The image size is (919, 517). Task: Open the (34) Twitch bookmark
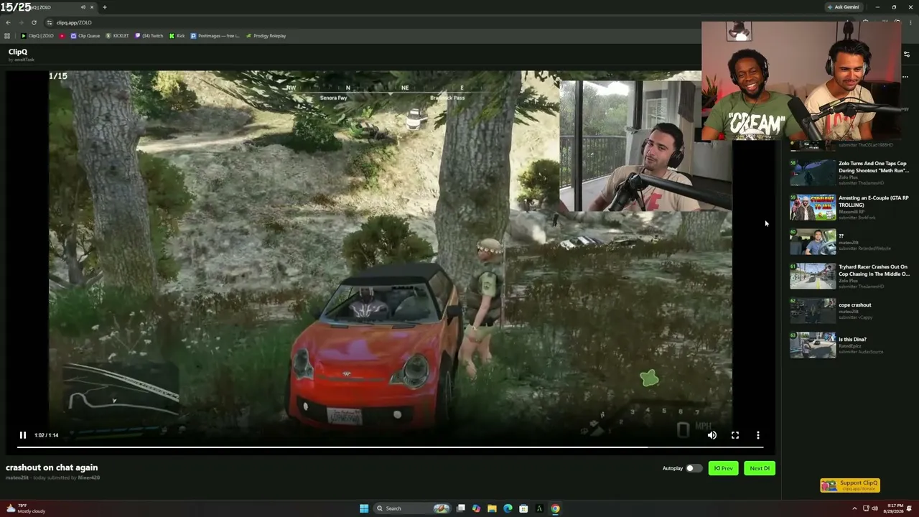pyautogui.click(x=149, y=36)
